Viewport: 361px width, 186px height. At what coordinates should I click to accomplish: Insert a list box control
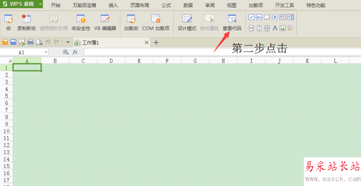tap(282, 17)
